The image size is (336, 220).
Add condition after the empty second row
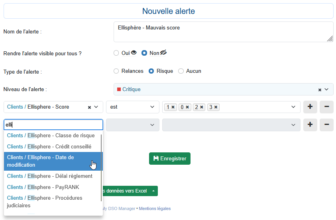coord(310,125)
